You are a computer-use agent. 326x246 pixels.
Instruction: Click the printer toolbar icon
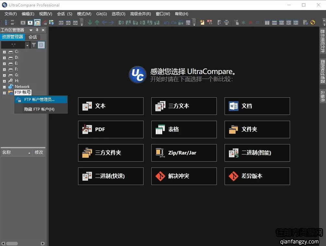(x=227, y=22)
